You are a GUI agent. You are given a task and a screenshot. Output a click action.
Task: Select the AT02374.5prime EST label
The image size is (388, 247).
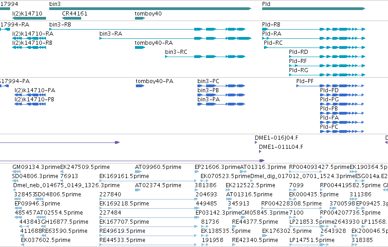(158, 185)
